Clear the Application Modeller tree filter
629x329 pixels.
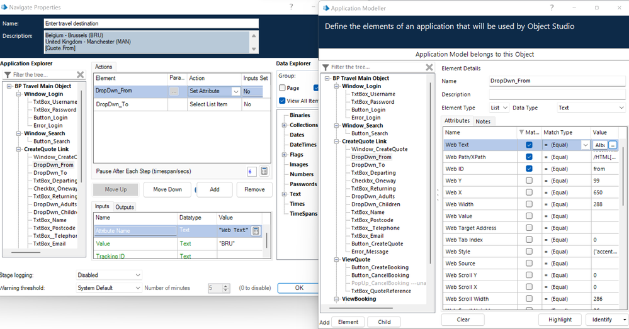click(x=429, y=67)
